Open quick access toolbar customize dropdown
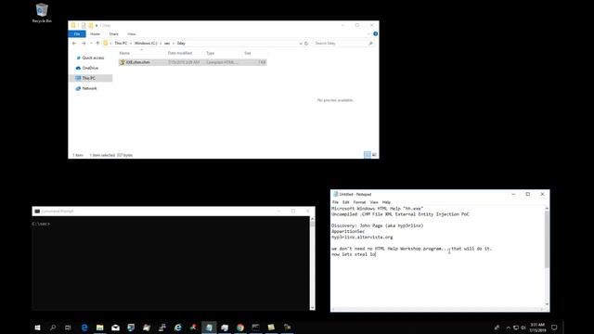Image resolution: width=594 pixels, height=334 pixels. (97, 25)
